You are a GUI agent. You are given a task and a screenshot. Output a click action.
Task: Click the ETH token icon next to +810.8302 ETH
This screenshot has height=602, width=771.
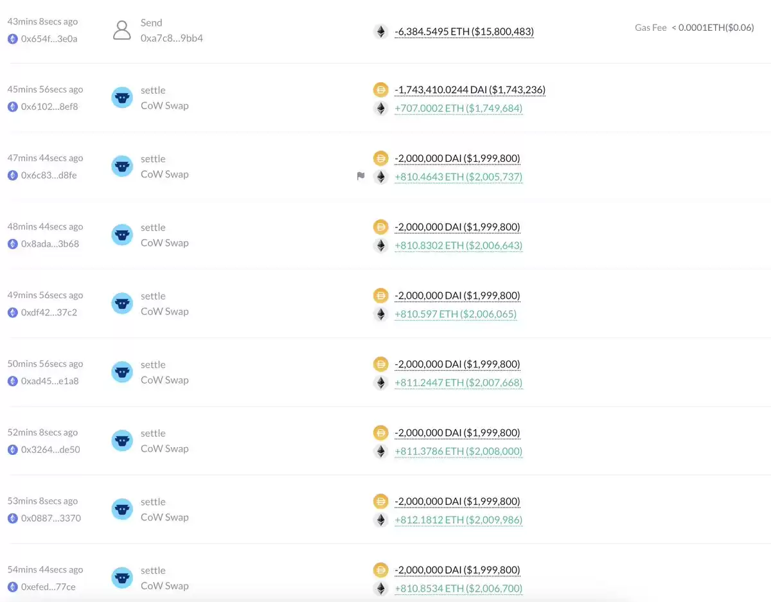pos(381,245)
